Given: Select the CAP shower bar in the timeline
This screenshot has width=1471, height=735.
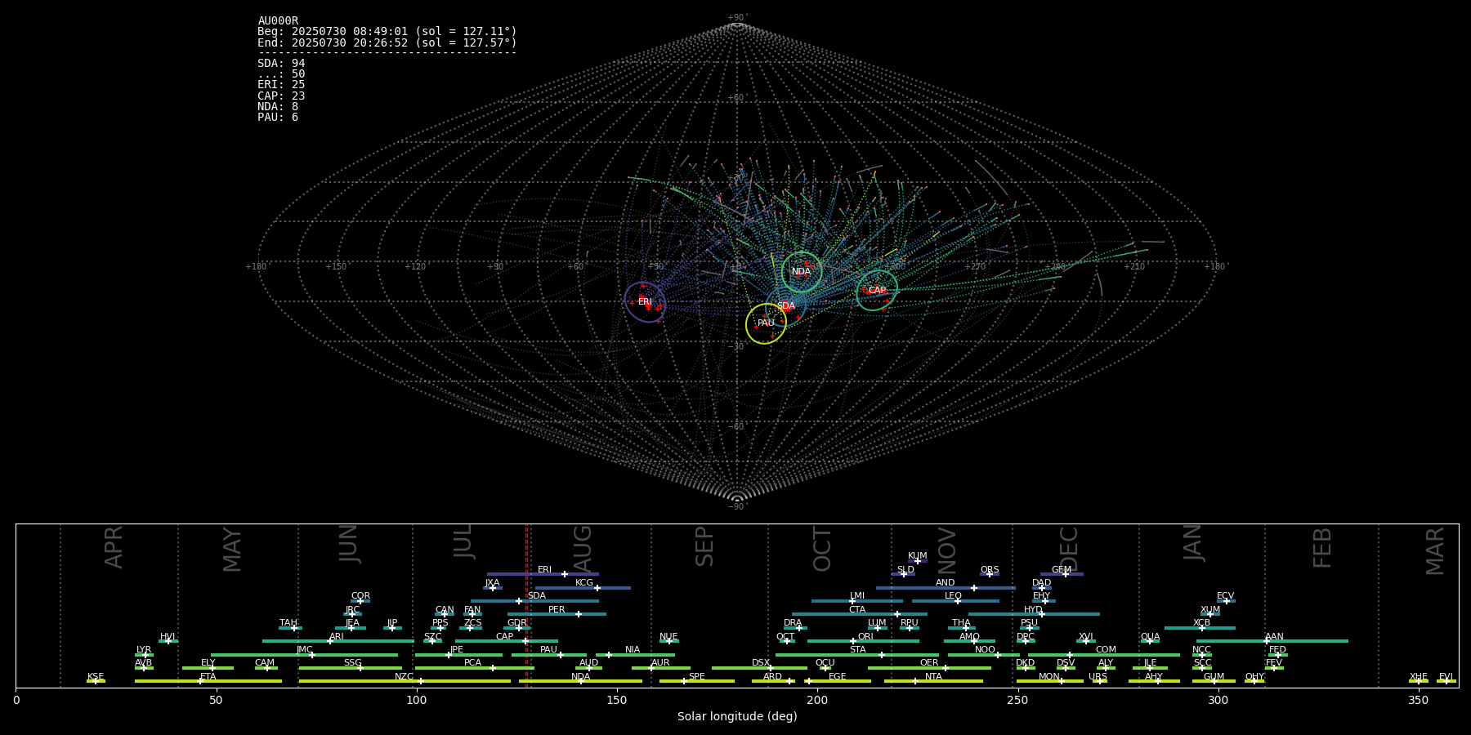Looking at the screenshot, I should pyautogui.click(x=507, y=641).
